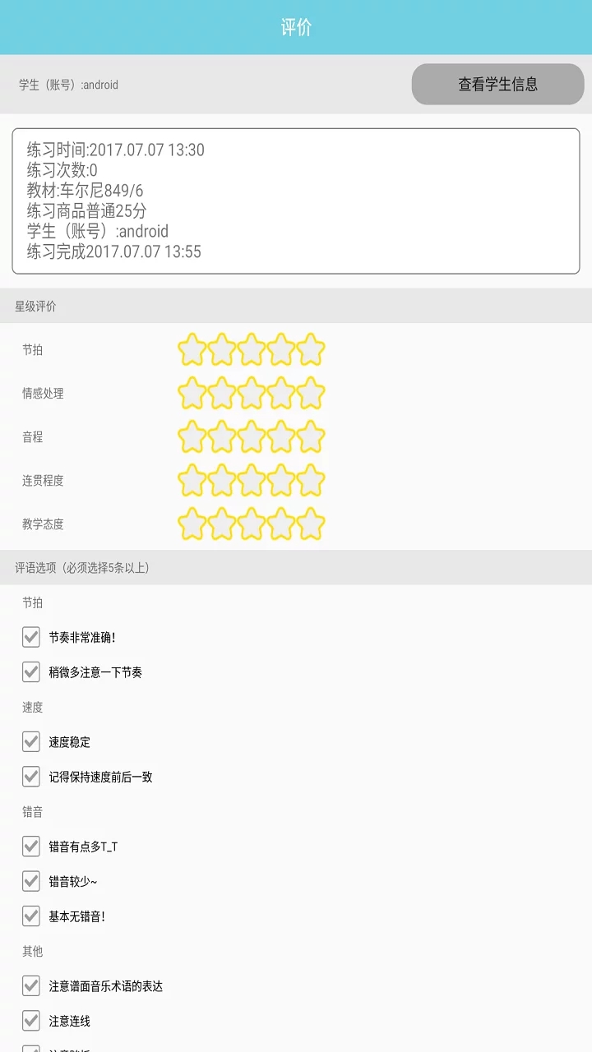Select first star for 情感处理
The width and height of the screenshot is (592, 1052).
pos(192,393)
